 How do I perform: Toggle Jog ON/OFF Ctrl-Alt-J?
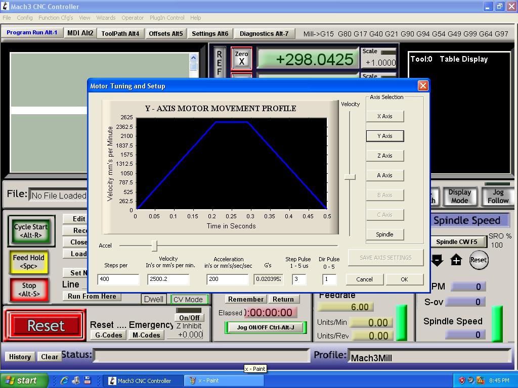point(266,327)
